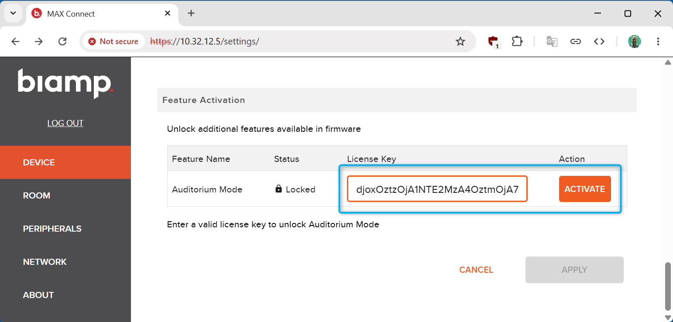Open the ABOUT section
Viewport: 673px width, 322px height.
click(x=65, y=295)
